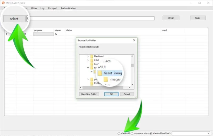This screenshot has height=136, width=213.
Task: Click the flash button
Action: tap(198, 18)
